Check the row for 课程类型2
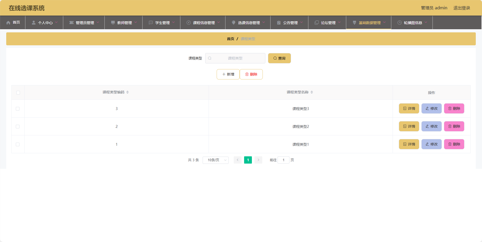Image resolution: width=482 pixels, height=242 pixels. click(x=18, y=127)
